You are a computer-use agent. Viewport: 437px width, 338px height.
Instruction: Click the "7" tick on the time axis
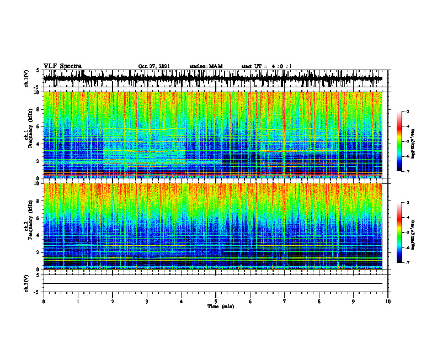pos(285,302)
